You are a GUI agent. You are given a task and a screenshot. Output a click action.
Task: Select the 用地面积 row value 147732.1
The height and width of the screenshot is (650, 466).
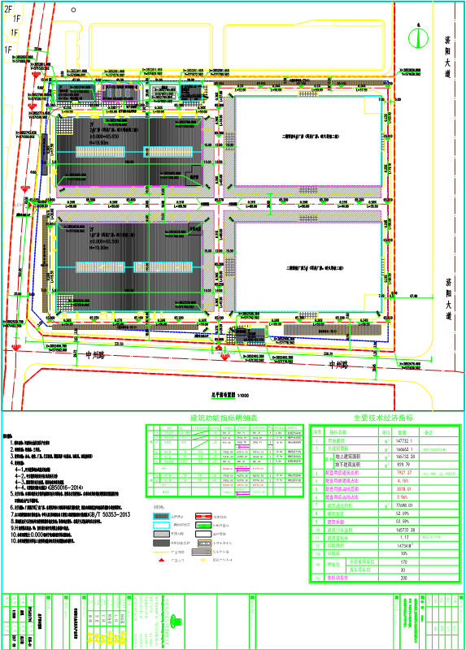tap(403, 441)
